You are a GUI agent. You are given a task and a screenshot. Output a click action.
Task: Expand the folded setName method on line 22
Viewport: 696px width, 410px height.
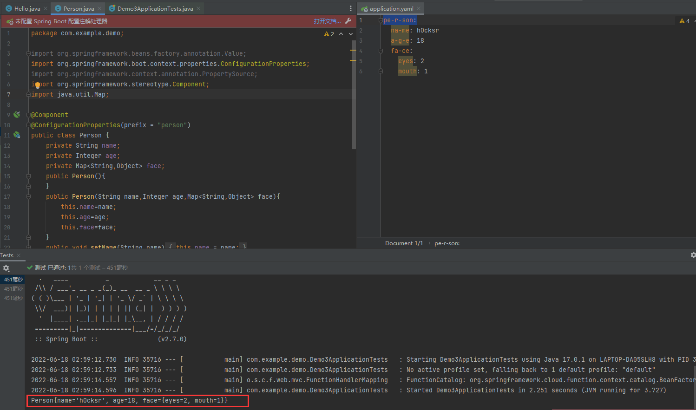point(28,247)
